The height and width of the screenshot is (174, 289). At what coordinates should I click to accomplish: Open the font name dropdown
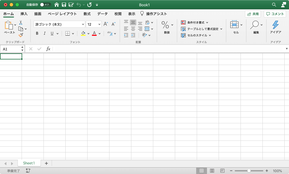tap(83, 24)
